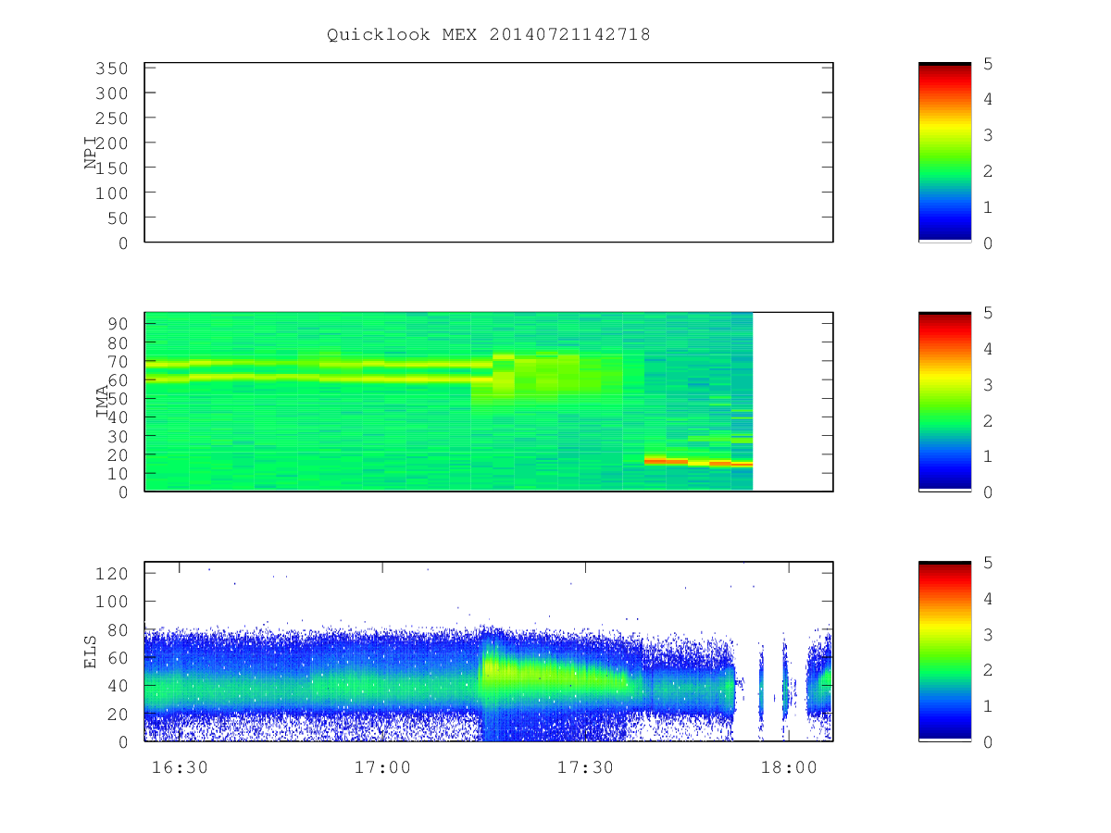Click the 17:00 time axis label
Image resolution: width=1111 pixels, height=833 pixels.
pyautogui.click(x=382, y=767)
